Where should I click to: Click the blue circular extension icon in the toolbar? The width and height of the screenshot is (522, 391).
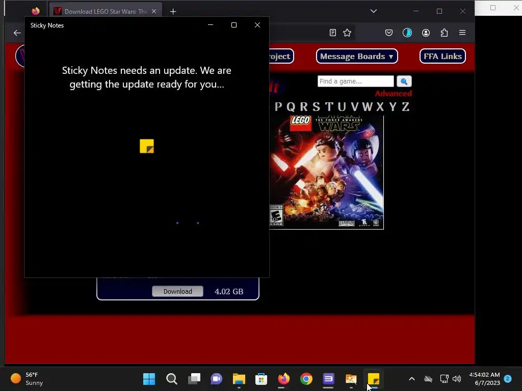(407, 33)
